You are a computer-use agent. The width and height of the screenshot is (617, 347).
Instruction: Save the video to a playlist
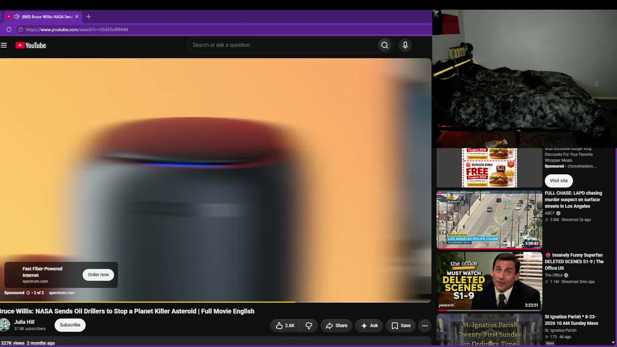pos(401,326)
